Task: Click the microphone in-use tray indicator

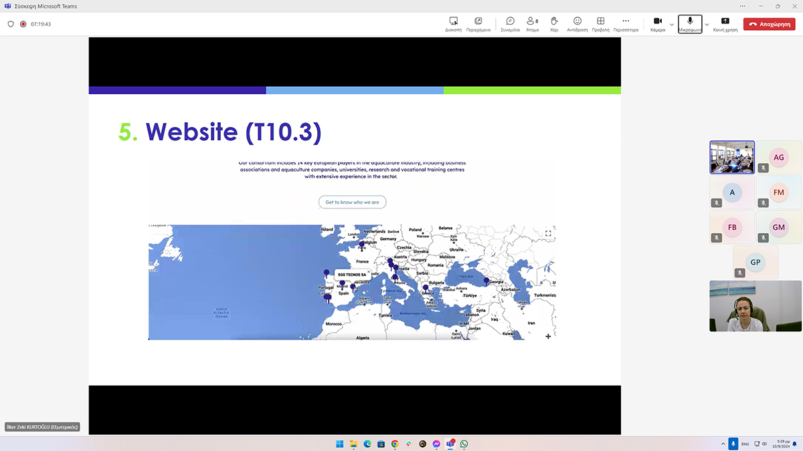Action: pos(733,444)
